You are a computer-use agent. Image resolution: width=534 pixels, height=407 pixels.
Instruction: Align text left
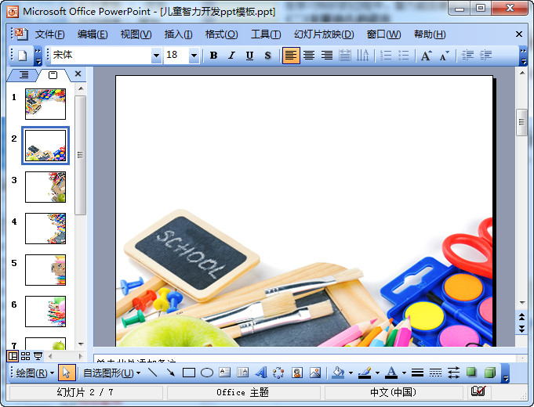(x=291, y=55)
